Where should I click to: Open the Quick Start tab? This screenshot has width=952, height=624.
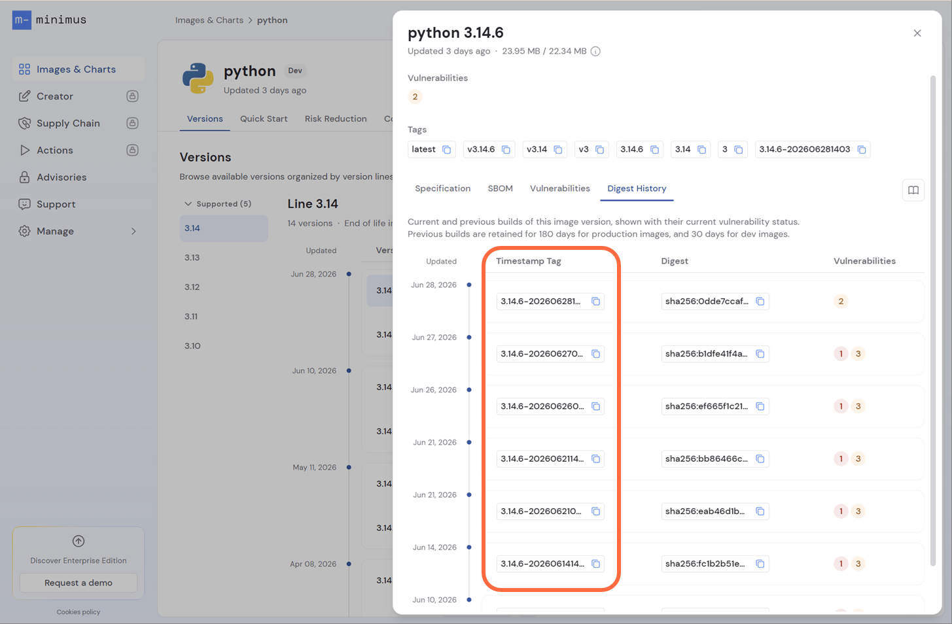click(x=264, y=119)
